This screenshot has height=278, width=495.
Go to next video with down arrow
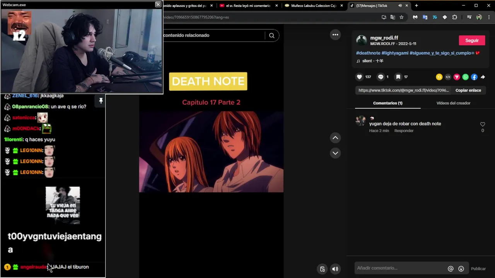[x=335, y=153]
